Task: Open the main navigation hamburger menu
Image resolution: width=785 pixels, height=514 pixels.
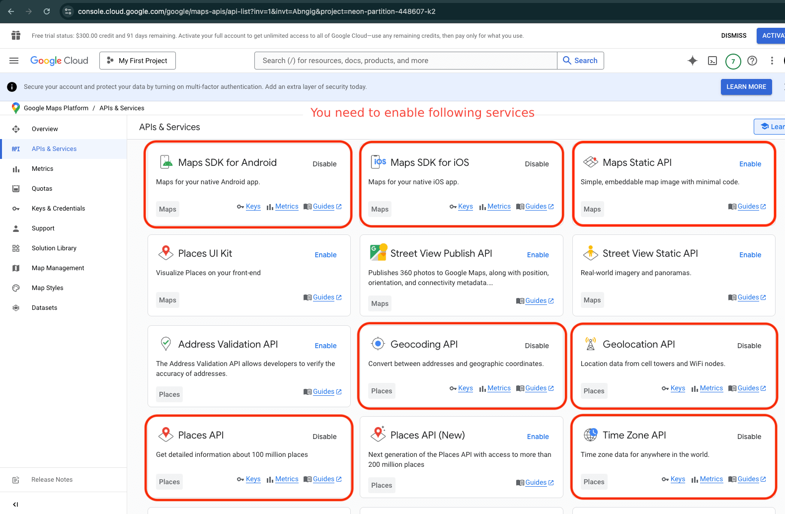Action: (14, 61)
